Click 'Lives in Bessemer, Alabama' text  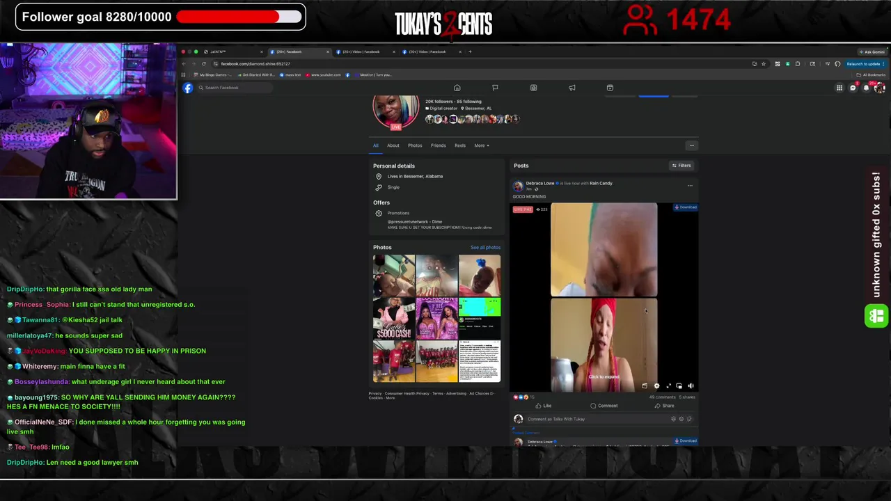click(415, 177)
